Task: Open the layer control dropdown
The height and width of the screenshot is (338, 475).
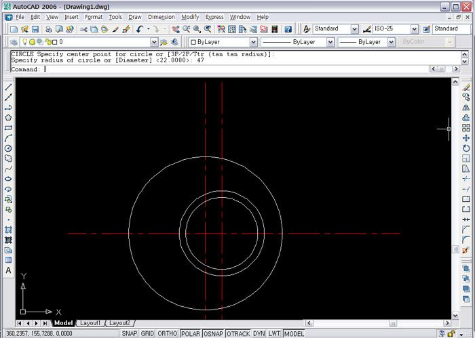Action: click(154, 42)
